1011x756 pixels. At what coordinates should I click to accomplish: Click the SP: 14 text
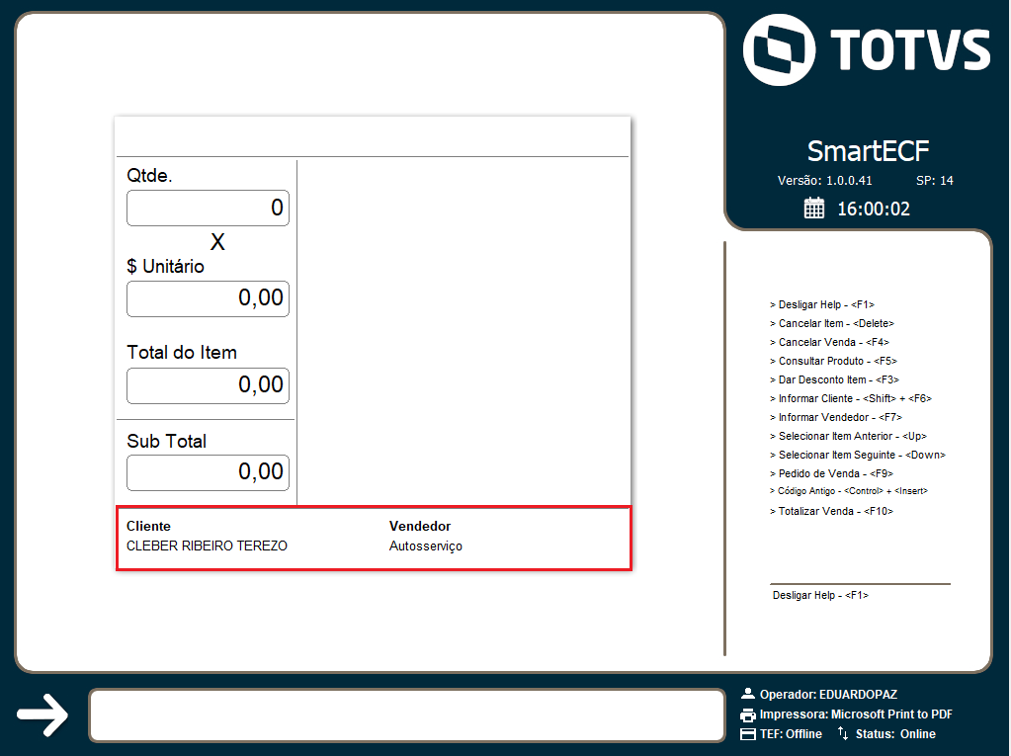coord(934,181)
